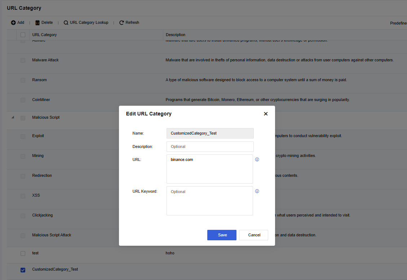The width and height of the screenshot is (407, 280).
Task: Click the URL Category column header
Action: pyautogui.click(x=44, y=35)
